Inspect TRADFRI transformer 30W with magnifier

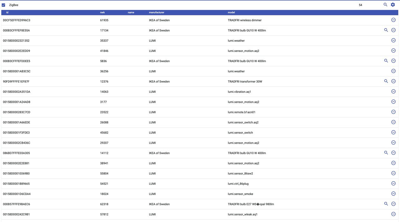point(386,81)
